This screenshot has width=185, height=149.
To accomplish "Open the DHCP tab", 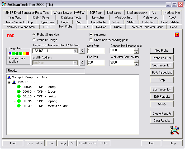I will 47,27.
